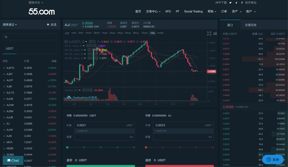The image size is (288, 167).
Task: Open the Twitter link icon
Action: point(230,3)
